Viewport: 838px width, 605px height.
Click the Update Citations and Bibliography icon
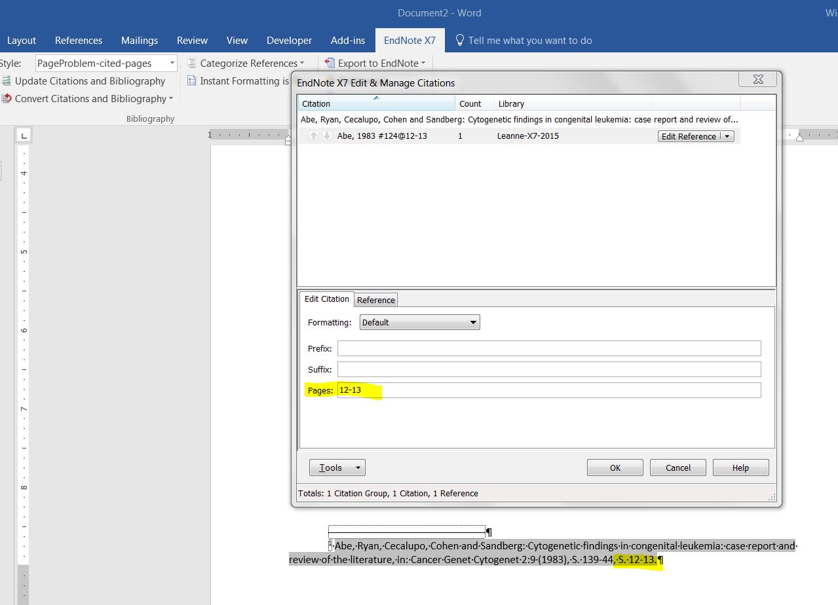[x=6, y=81]
